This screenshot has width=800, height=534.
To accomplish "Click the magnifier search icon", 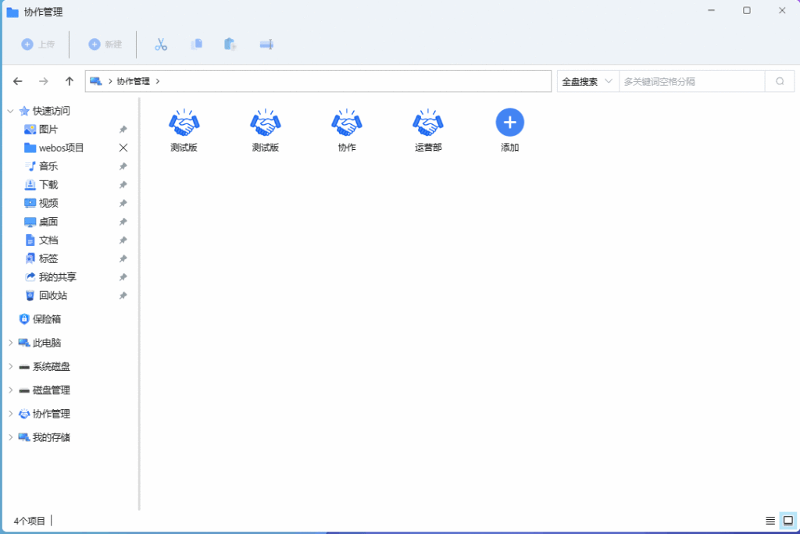I will 779,81.
